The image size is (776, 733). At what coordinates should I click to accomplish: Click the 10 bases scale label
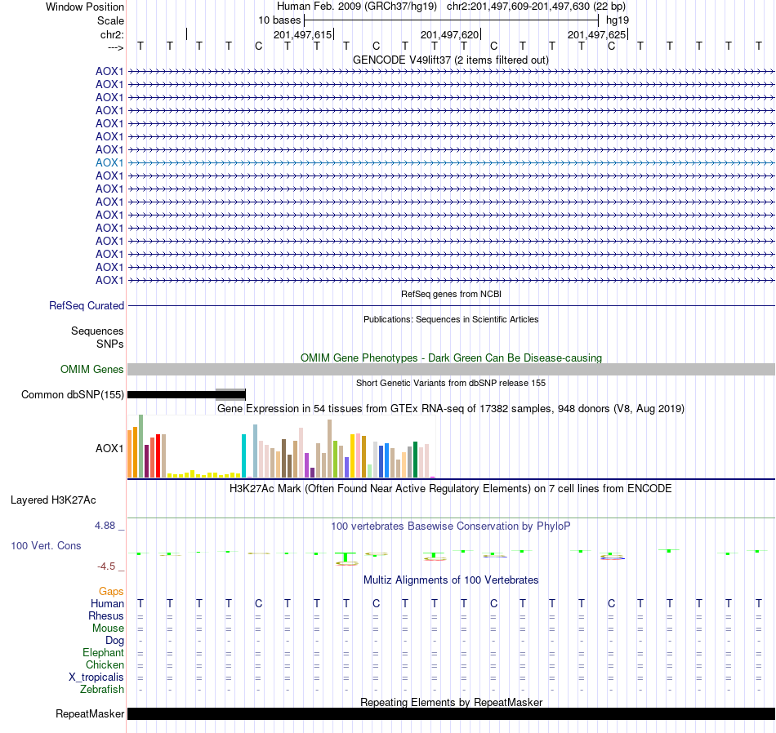pos(279,20)
